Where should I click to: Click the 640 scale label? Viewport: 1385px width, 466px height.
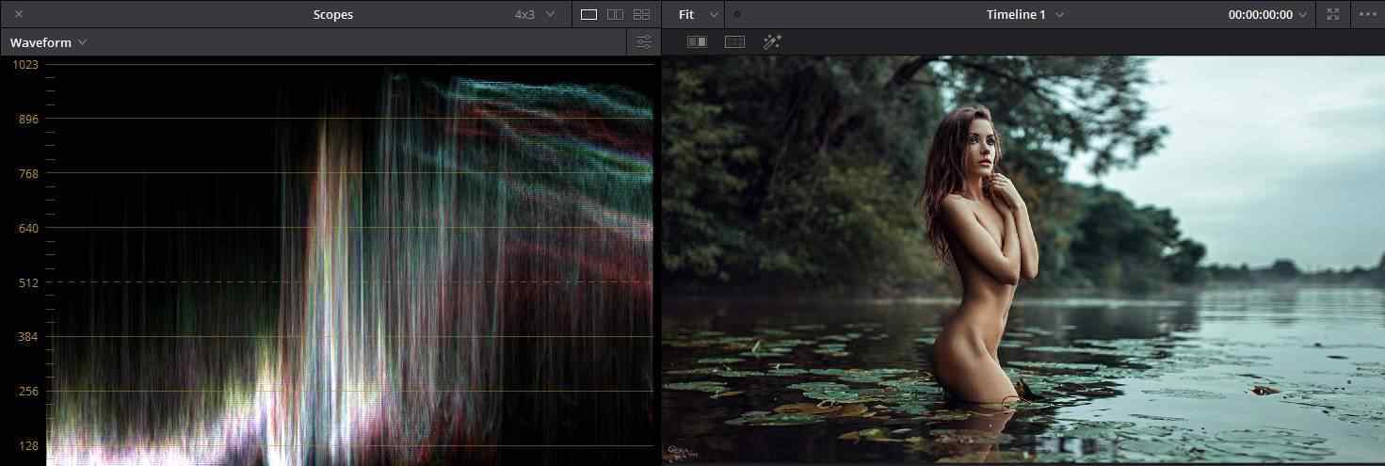click(28, 228)
